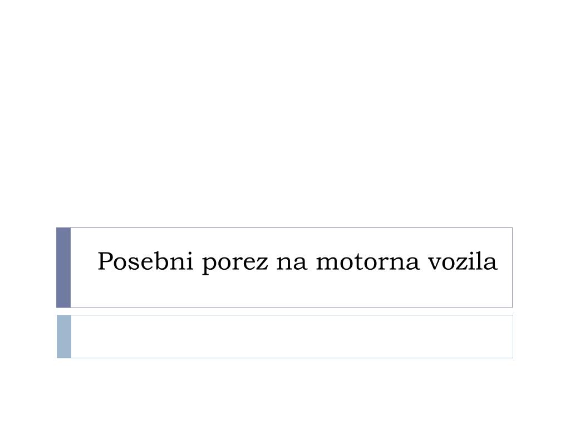Click the letter "z" in "porez"
This screenshot has width=570, height=428.
[x=263, y=263]
